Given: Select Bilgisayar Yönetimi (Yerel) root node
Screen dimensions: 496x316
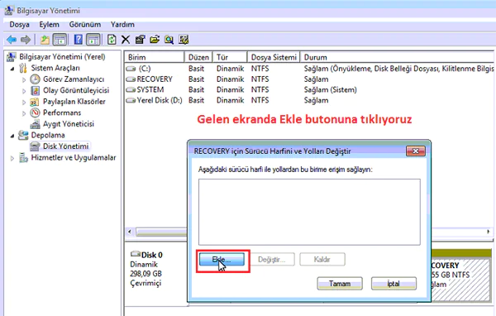Looking at the screenshot, I should pos(62,57).
